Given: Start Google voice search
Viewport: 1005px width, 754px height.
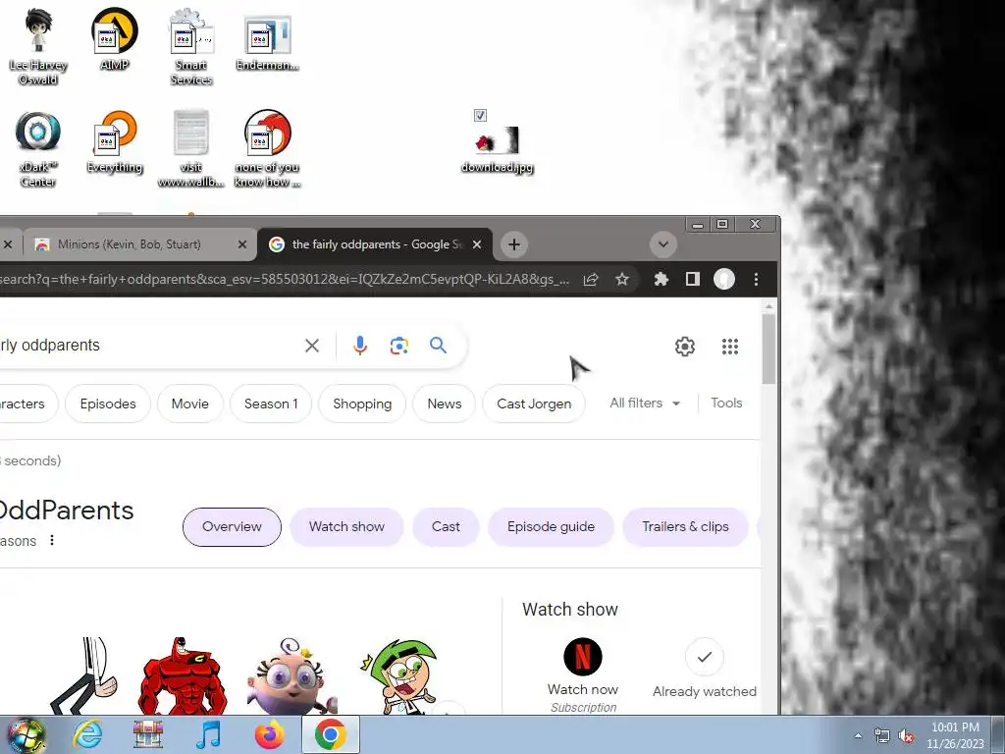Looking at the screenshot, I should [360, 346].
